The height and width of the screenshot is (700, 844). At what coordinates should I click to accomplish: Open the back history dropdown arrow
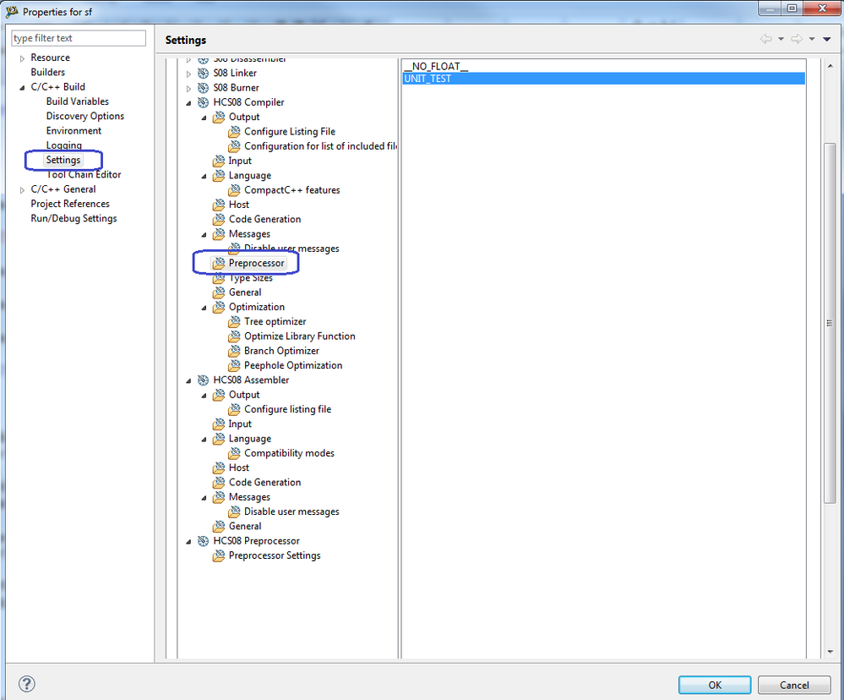click(781, 39)
